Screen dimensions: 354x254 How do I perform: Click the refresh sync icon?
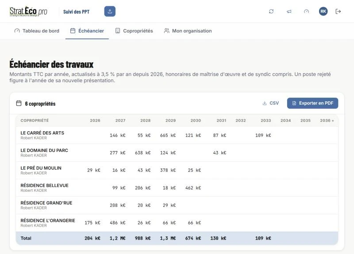pos(271,11)
